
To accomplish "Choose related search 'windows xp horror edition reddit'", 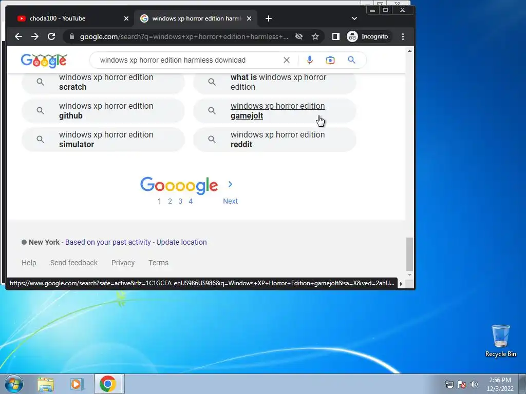I will (275, 140).
